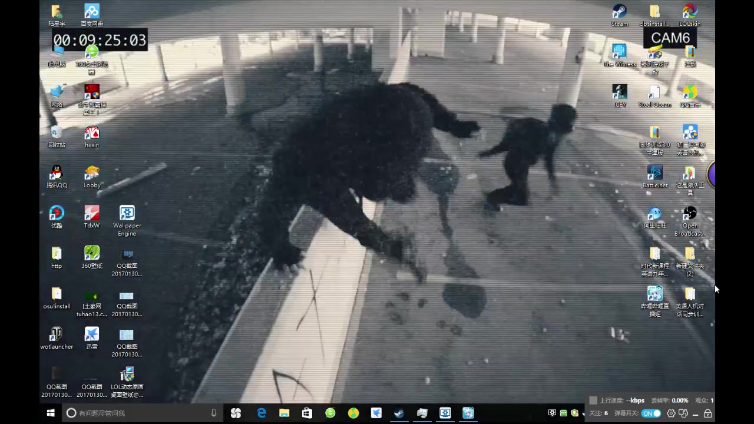Click the 00:09:25:03 timecode overlay
754x424 pixels.
[x=100, y=40]
